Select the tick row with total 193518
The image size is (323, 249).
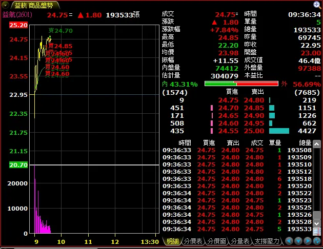237,179
